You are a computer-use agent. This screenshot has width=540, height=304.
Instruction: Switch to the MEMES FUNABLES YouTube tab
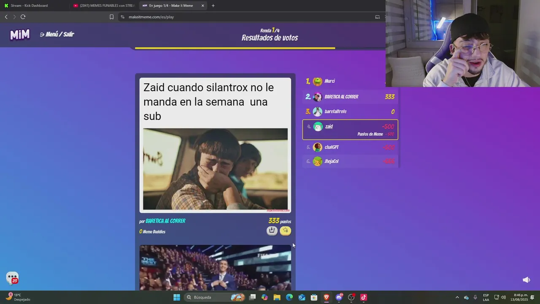[103, 5]
